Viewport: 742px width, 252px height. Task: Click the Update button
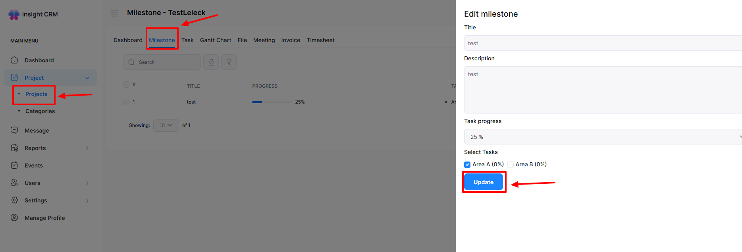pos(484,182)
